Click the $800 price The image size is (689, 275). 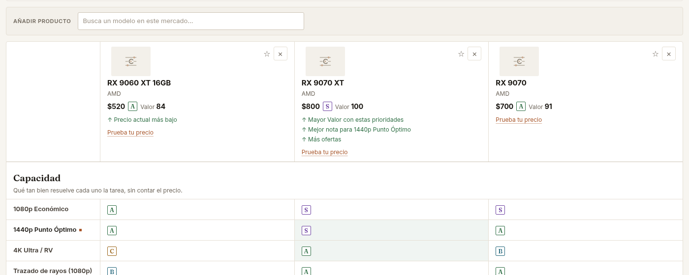(x=311, y=107)
